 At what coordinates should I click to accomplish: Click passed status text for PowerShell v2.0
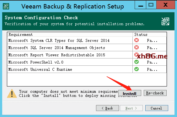click(x=152, y=62)
